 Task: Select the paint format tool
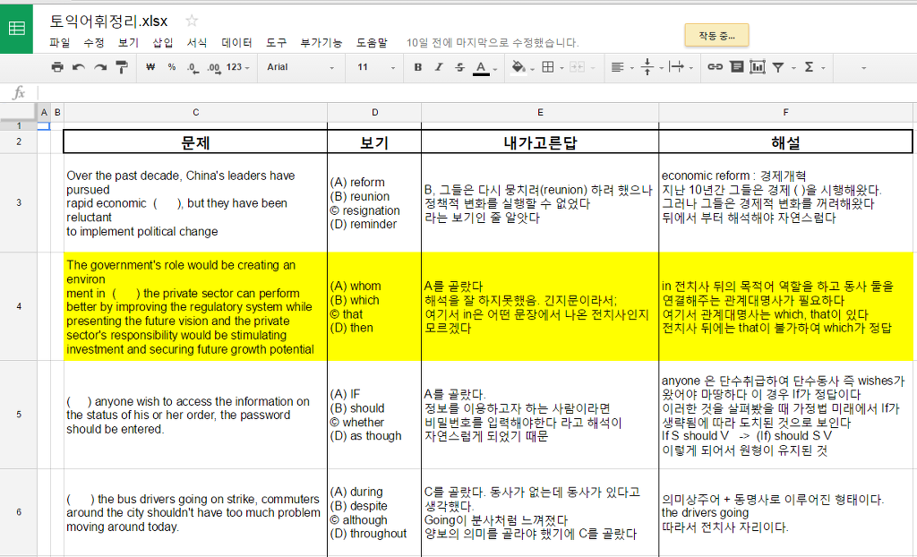pyautogui.click(x=122, y=67)
